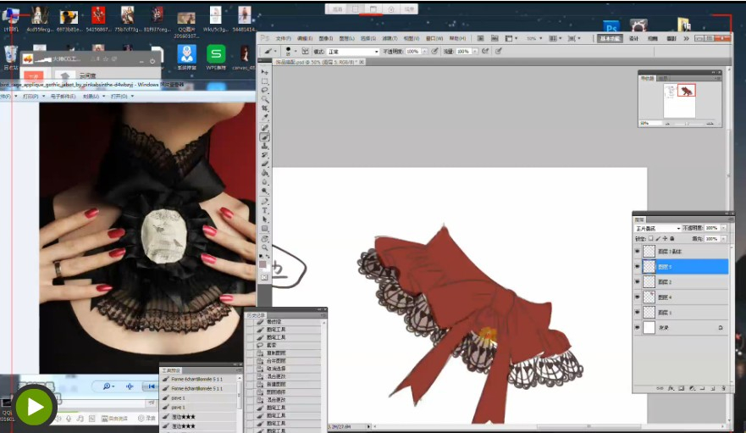The height and width of the screenshot is (433, 746).
Task: Expand more workspaces with the >> chevron
Action: (x=686, y=39)
